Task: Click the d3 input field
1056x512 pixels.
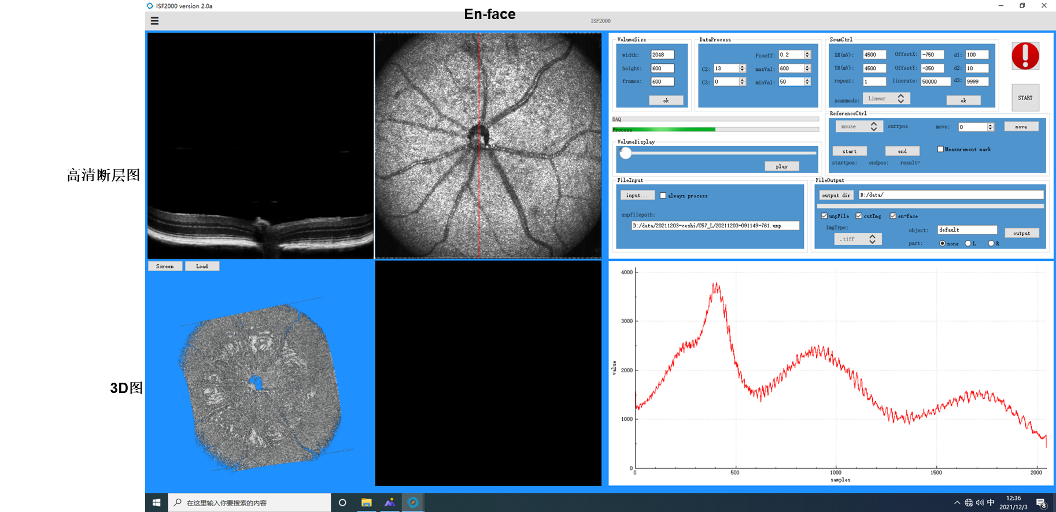Action: [977, 81]
